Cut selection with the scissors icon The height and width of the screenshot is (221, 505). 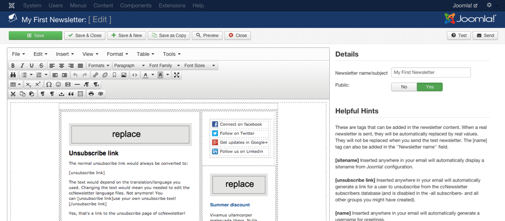(x=13, y=94)
